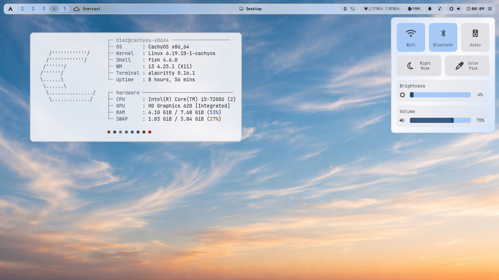This screenshot has height=280, width=499.
Task: Launch the Color Pick tool
Action: point(467,66)
